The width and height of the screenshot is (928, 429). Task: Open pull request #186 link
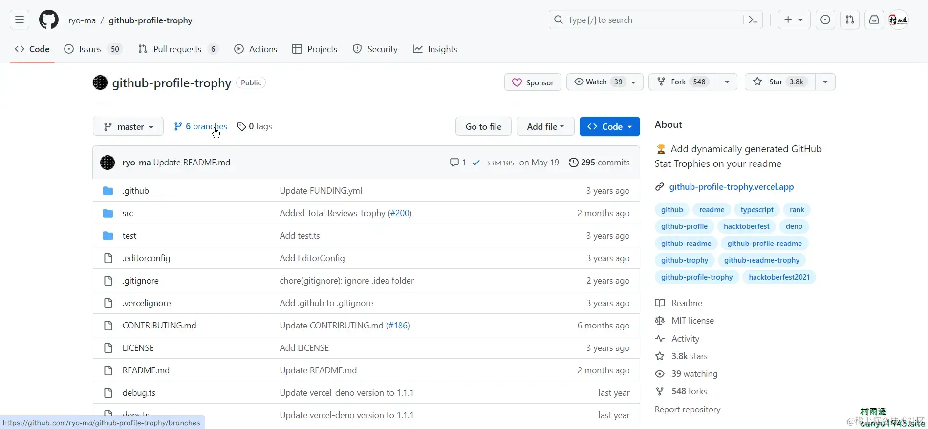click(x=398, y=326)
